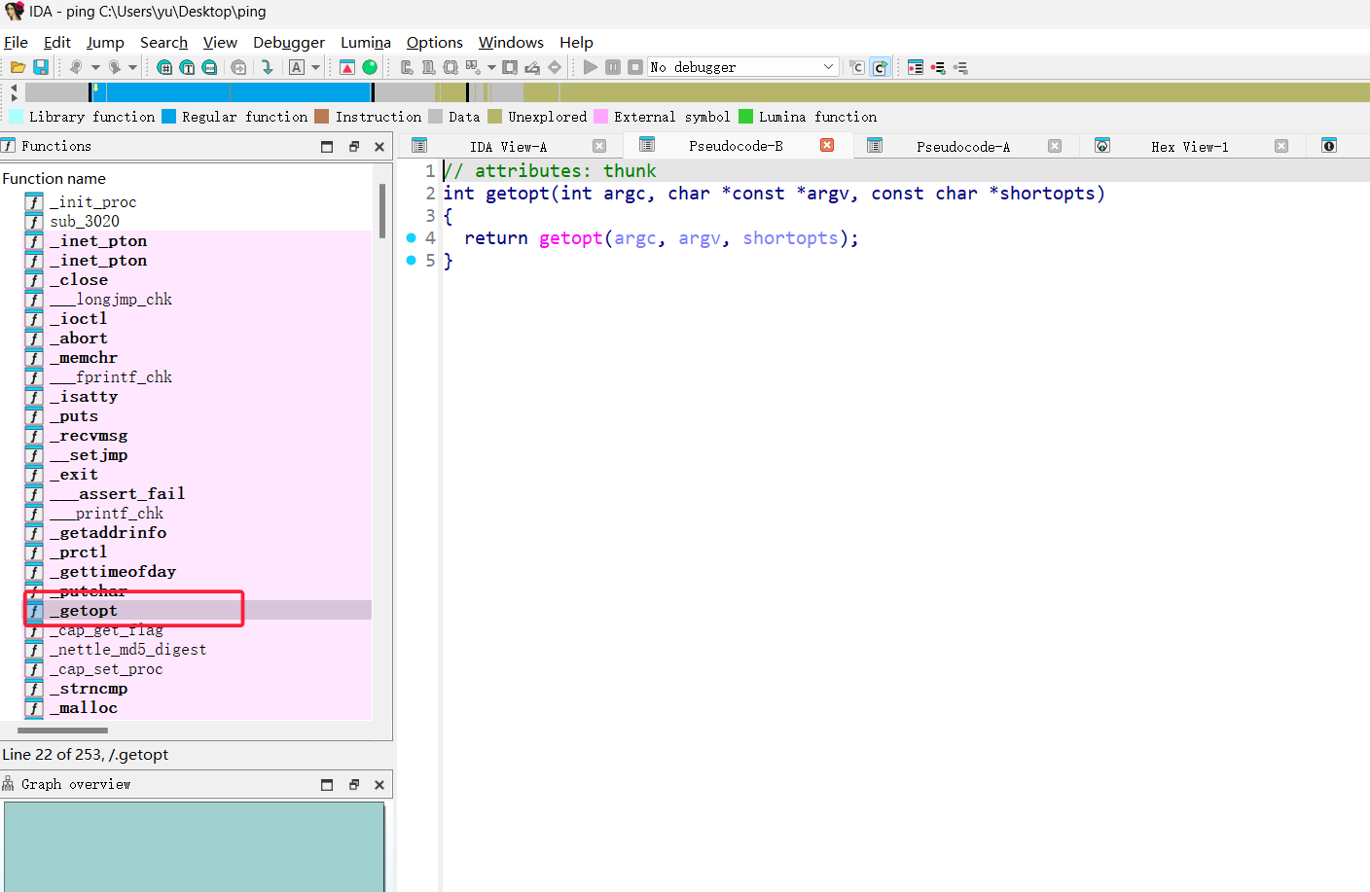Toggle the highlighted 'C' pseudocode toolbar button

click(880, 67)
